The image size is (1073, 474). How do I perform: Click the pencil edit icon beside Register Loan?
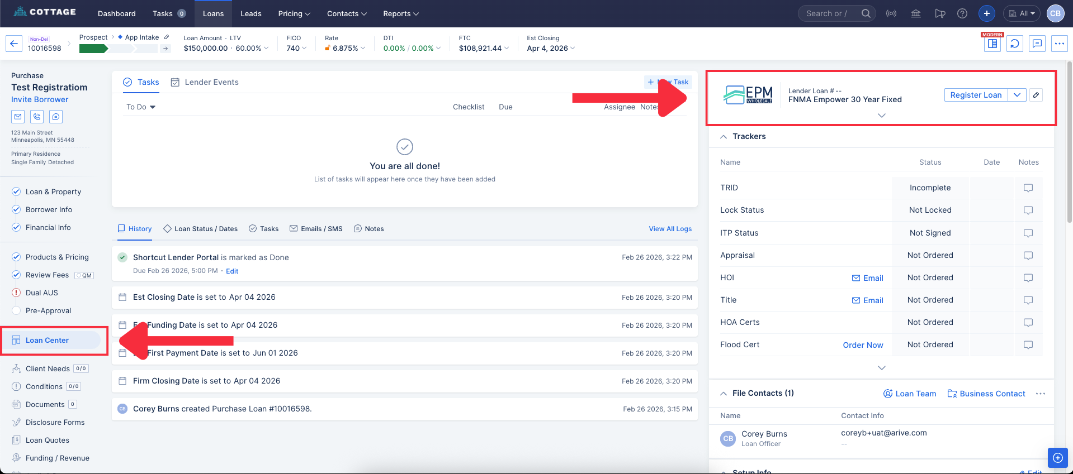1036,95
